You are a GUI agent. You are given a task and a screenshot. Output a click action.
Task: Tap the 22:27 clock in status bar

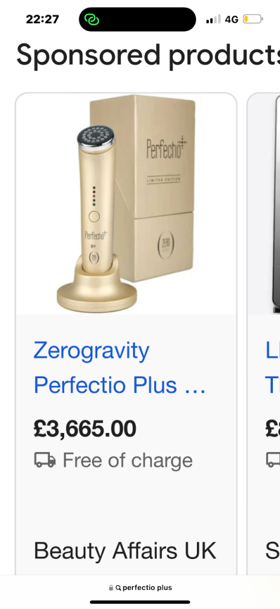click(x=42, y=19)
